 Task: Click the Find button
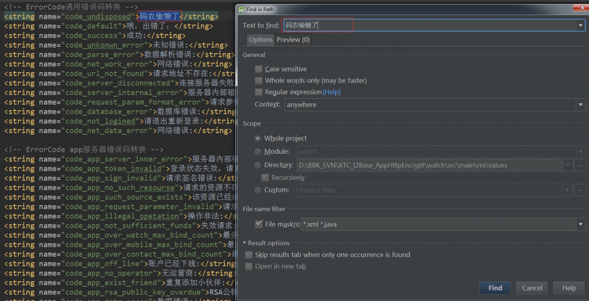coord(495,288)
